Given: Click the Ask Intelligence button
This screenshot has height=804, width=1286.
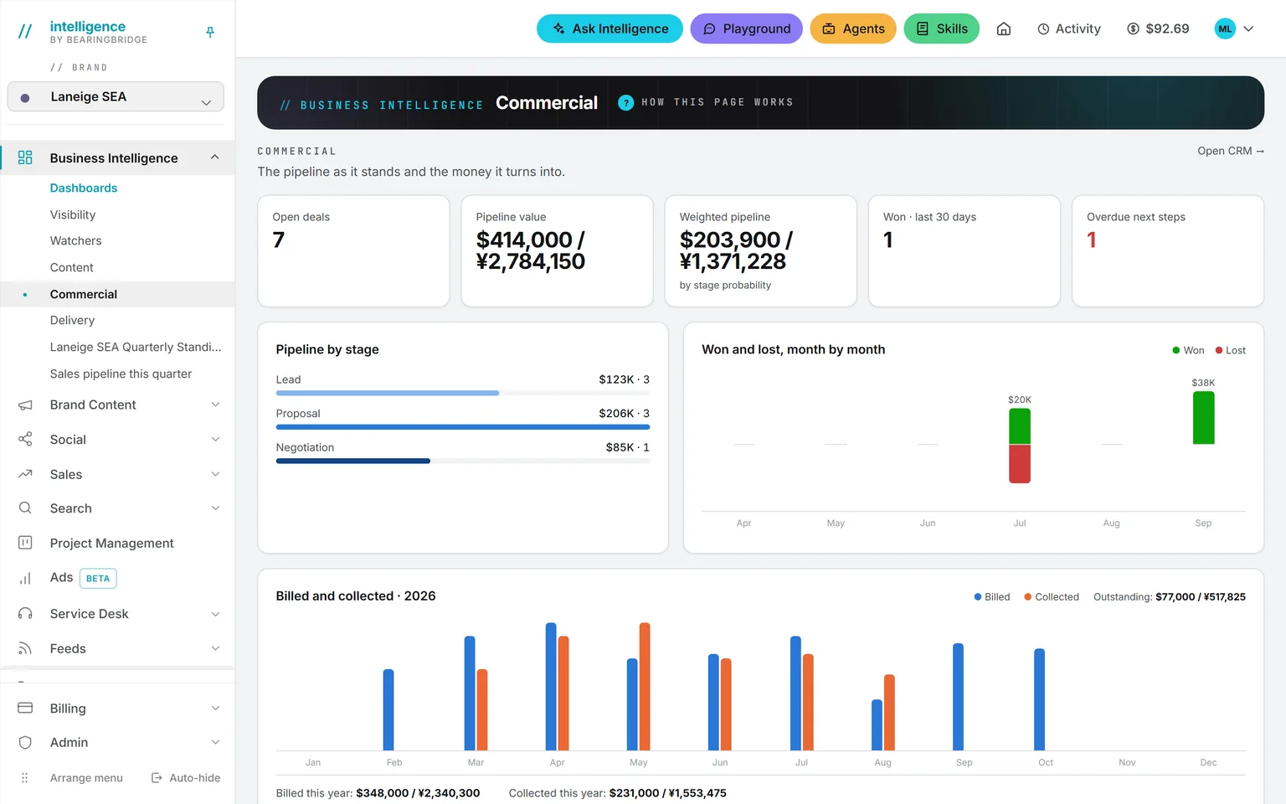Looking at the screenshot, I should click(610, 28).
